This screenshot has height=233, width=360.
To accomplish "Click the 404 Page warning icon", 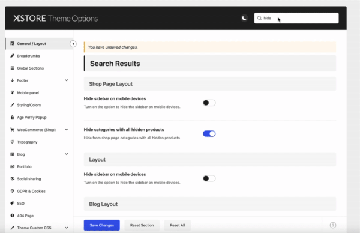I will pyautogui.click(x=13, y=216).
